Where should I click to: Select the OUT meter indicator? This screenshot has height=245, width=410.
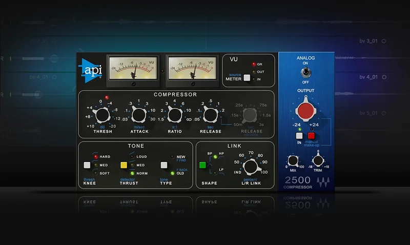pyautogui.click(x=254, y=72)
